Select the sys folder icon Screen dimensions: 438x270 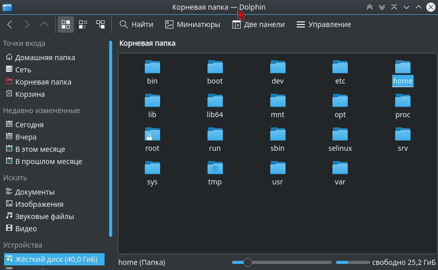152,168
